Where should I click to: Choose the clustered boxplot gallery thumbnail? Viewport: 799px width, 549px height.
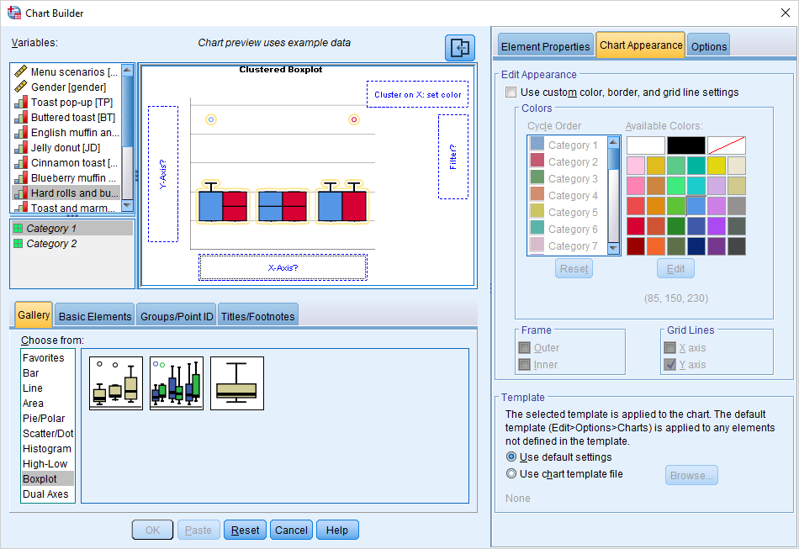coord(177,383)
